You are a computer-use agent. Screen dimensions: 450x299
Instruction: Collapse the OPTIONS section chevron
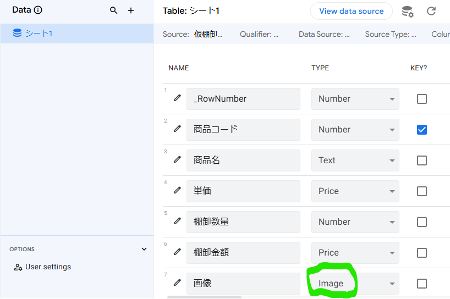tap(144, 249)
